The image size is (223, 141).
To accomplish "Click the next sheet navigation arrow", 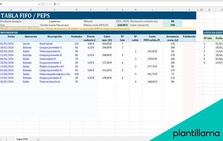I will [x=6, y=140].
